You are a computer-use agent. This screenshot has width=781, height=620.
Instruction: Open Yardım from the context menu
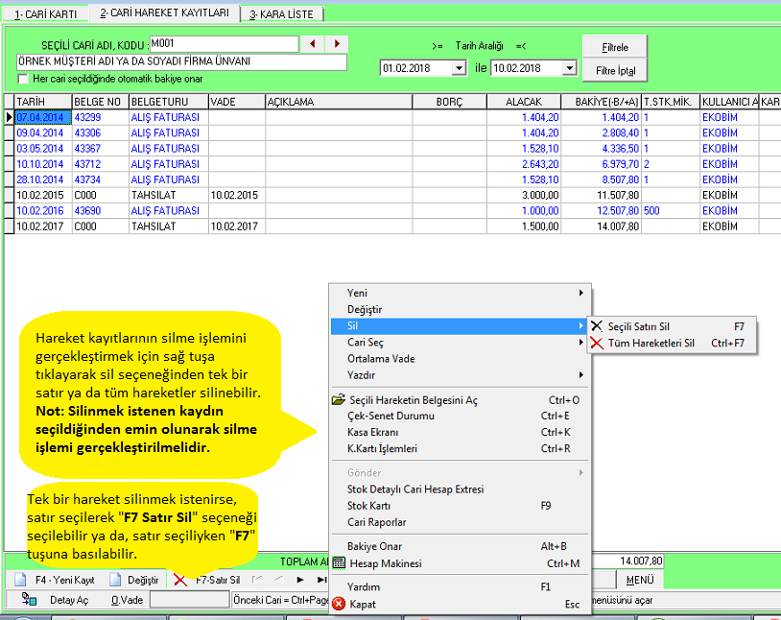459,587
